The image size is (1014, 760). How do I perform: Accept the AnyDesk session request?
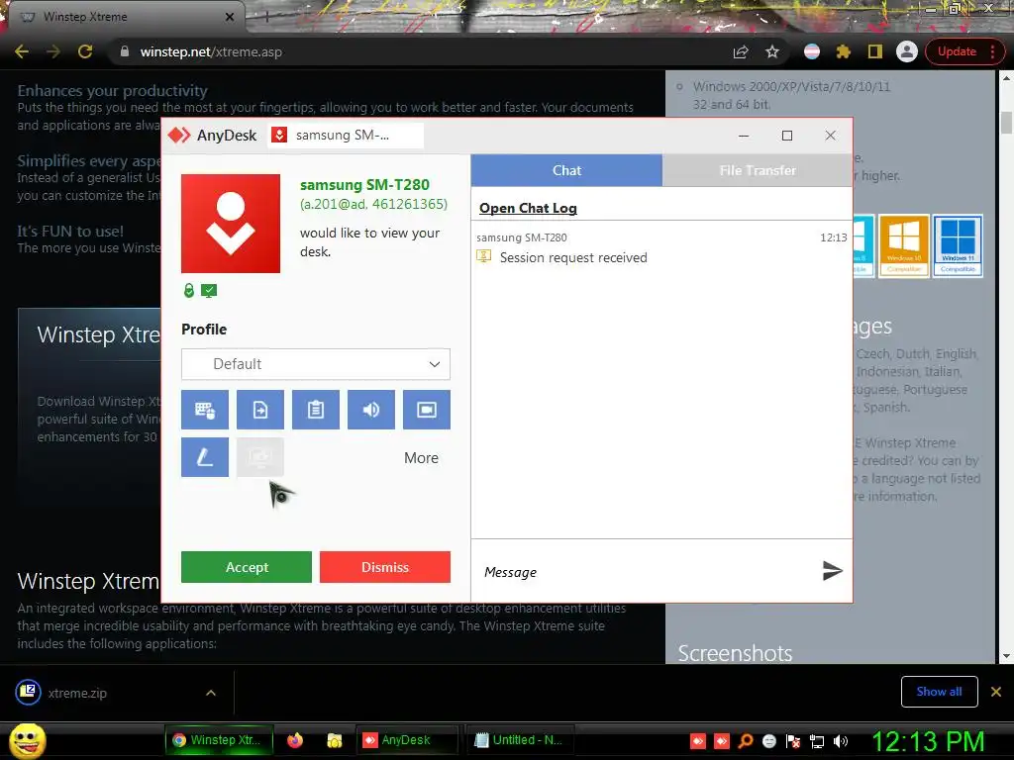(247, 567)
